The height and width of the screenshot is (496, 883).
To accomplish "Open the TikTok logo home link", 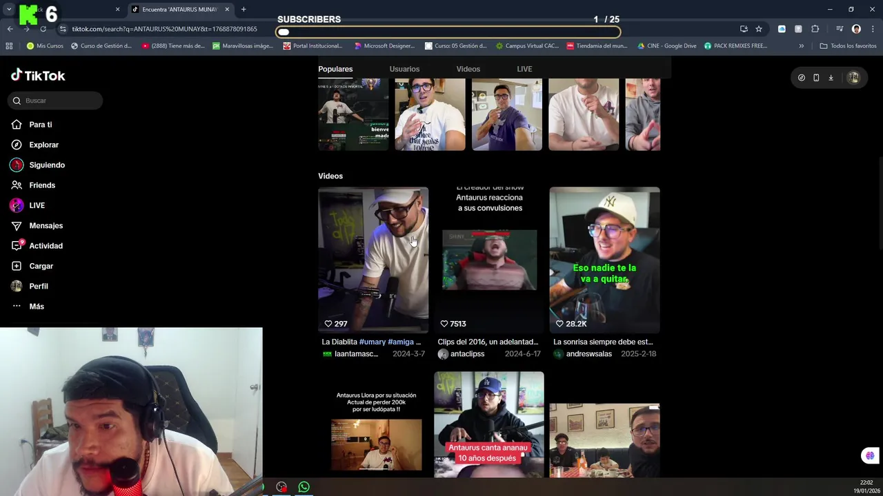I will coord(38,76).
